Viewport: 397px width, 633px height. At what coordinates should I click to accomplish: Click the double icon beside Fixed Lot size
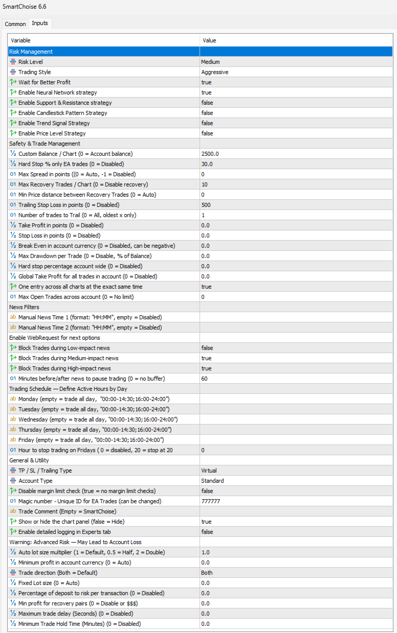tap(13, 583)
